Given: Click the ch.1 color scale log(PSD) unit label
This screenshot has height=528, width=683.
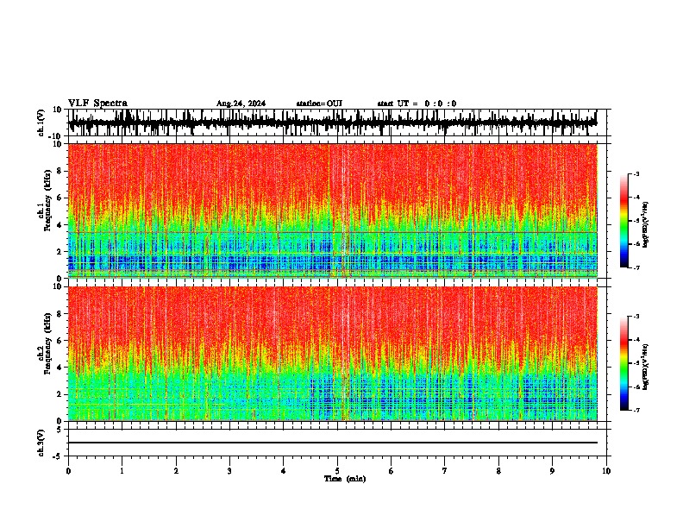Looking at the screenshot, I should pos(646,225).
